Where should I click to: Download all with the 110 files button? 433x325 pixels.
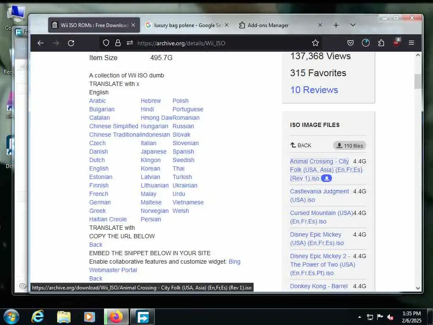pyautogui.click(x=350, y=146)
